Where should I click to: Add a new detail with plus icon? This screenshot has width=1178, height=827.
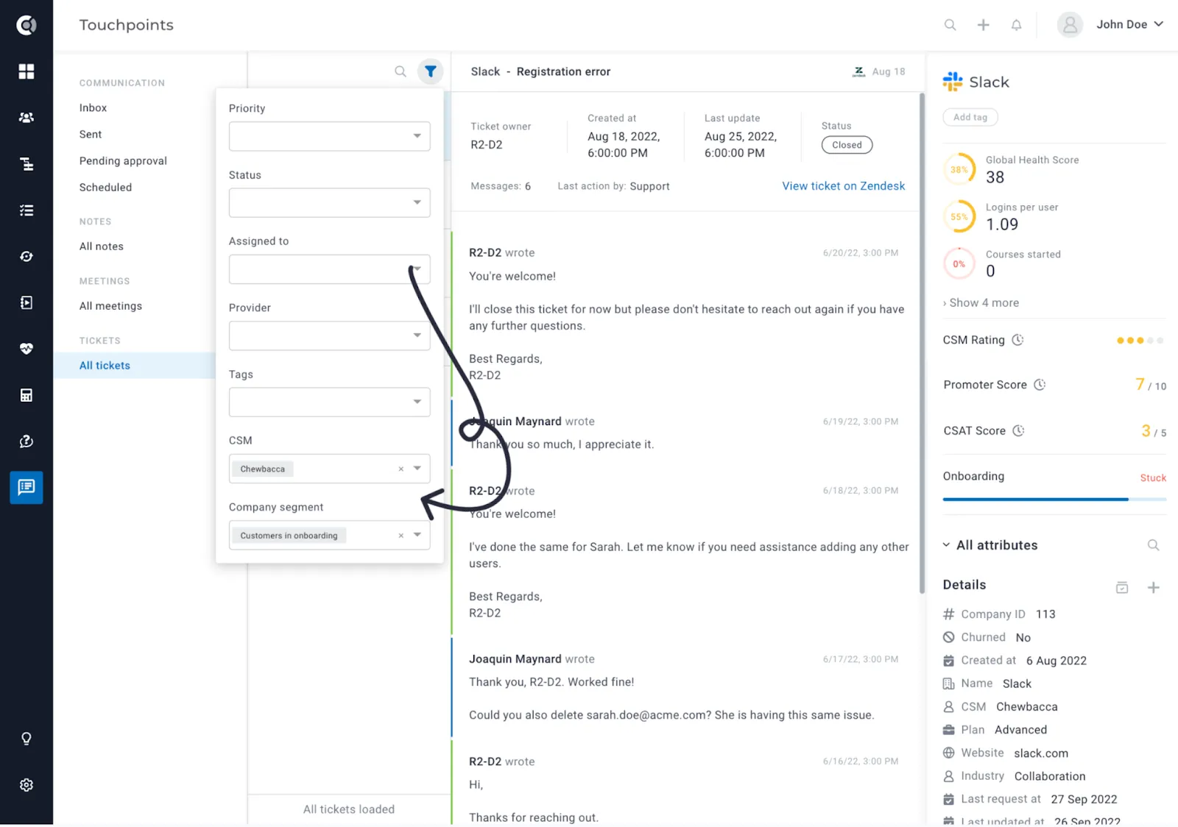click(1154, 587)
